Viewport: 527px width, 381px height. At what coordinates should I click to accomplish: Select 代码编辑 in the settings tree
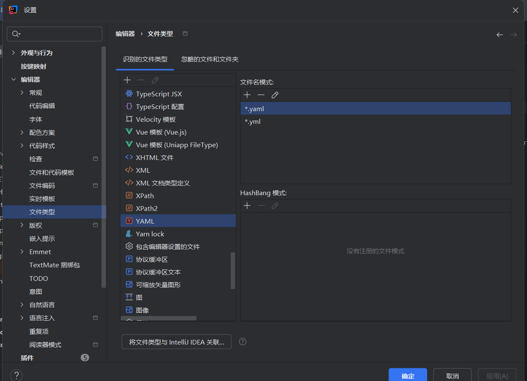click(x=42, y=106)
